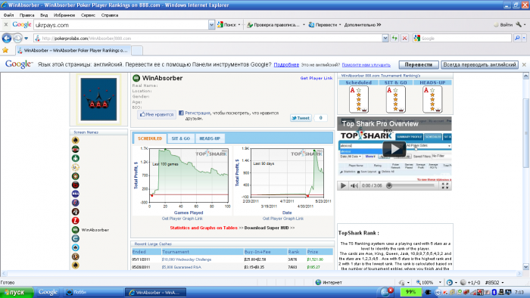Open the recent pages dropdown next to Forward
This screenshot has width=530, height=298.
click(26, 38)
